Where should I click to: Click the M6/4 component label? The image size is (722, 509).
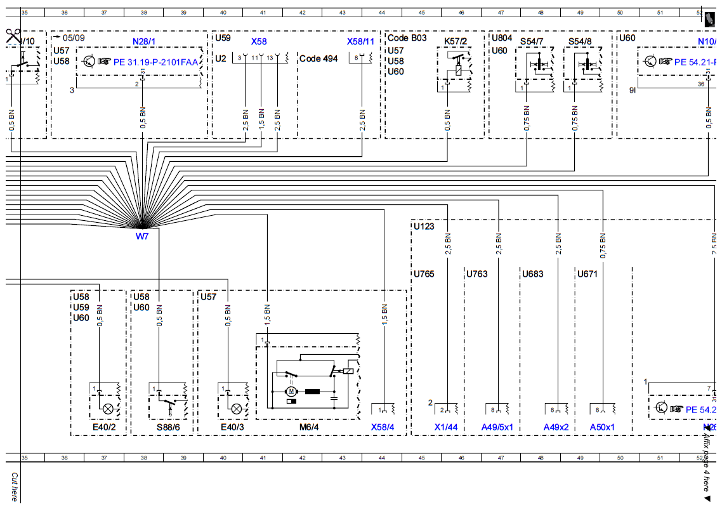[x=309, y=427]
